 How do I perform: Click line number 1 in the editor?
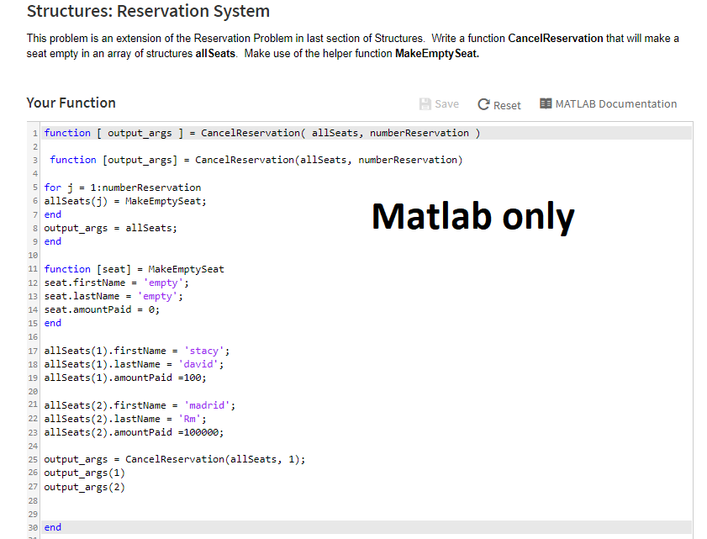tap(35, 133)
